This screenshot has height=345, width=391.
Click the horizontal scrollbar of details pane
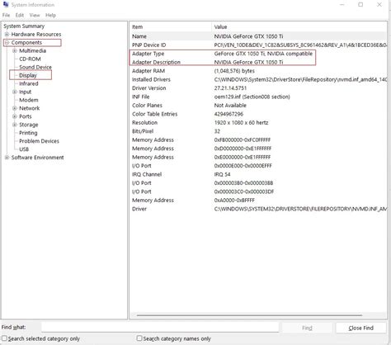pos(249,315)
